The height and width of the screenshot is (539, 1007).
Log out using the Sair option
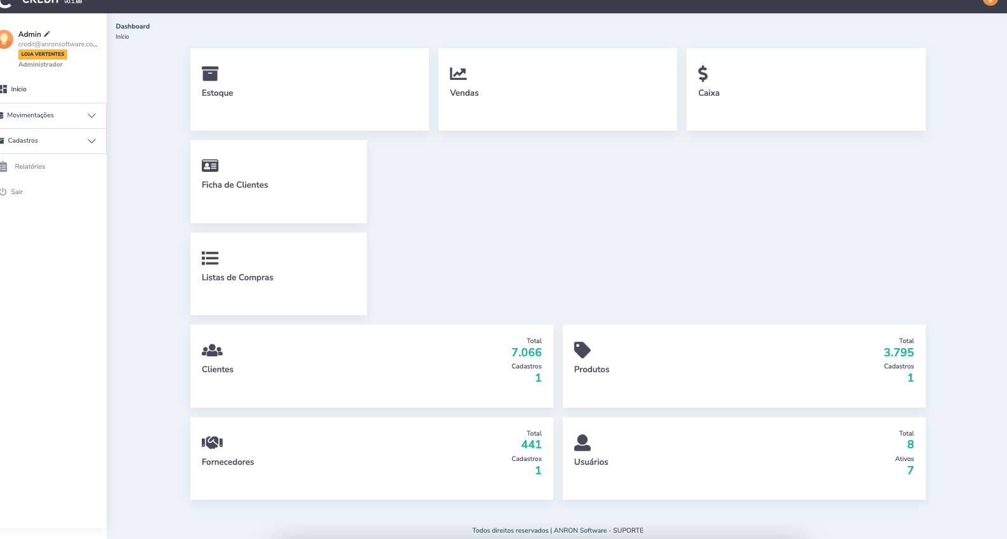click(x=16, y=192)
